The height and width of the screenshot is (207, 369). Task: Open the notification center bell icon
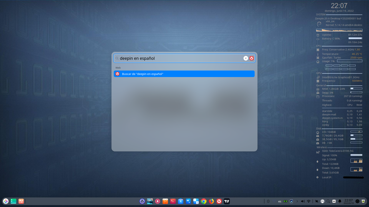340,201
